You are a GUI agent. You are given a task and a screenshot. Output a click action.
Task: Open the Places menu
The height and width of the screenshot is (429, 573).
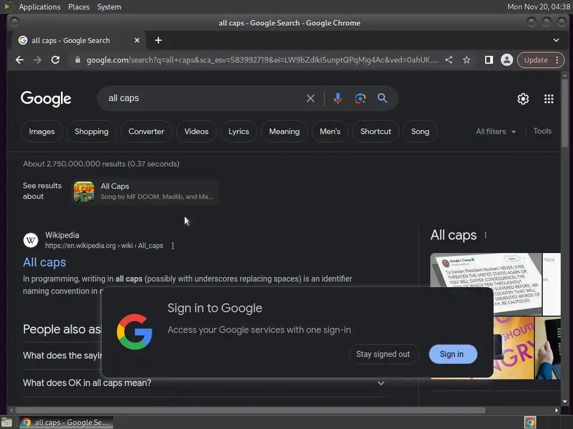point(78,7)
